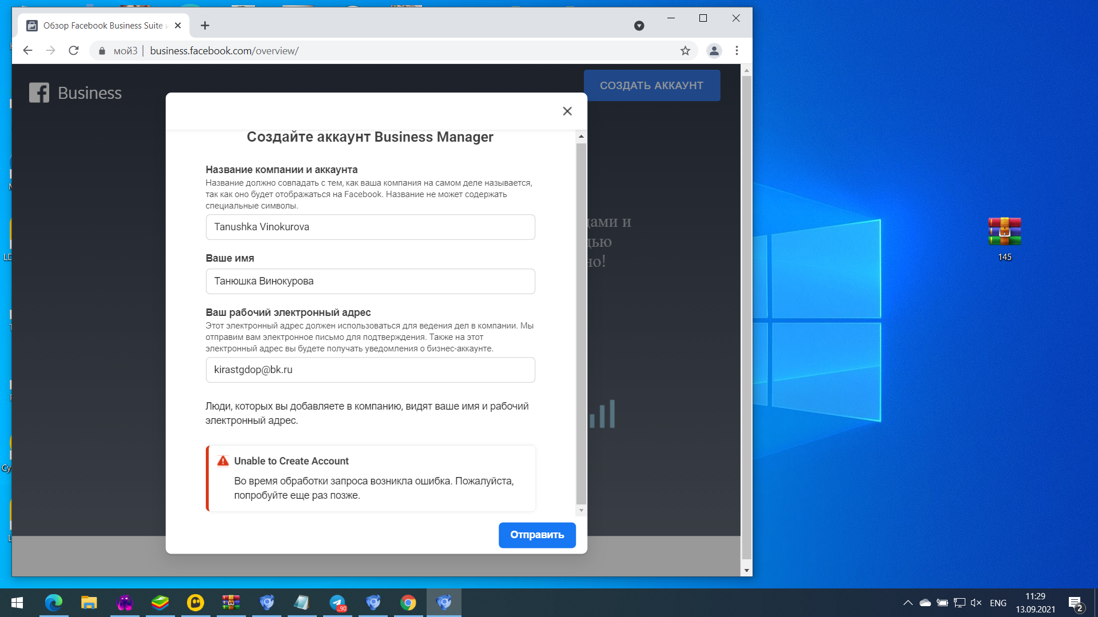Switch the ENG input language

(x=998, y=603)
